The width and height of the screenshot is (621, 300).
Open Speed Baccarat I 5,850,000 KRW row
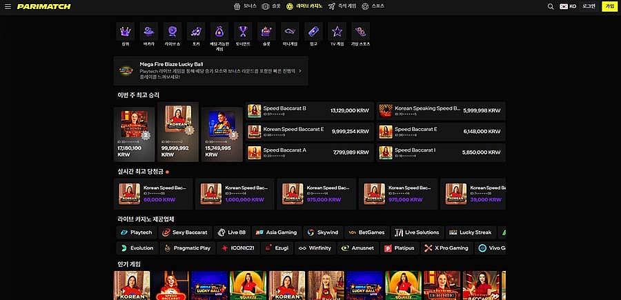pyautogui.click(x=441, y=153)
